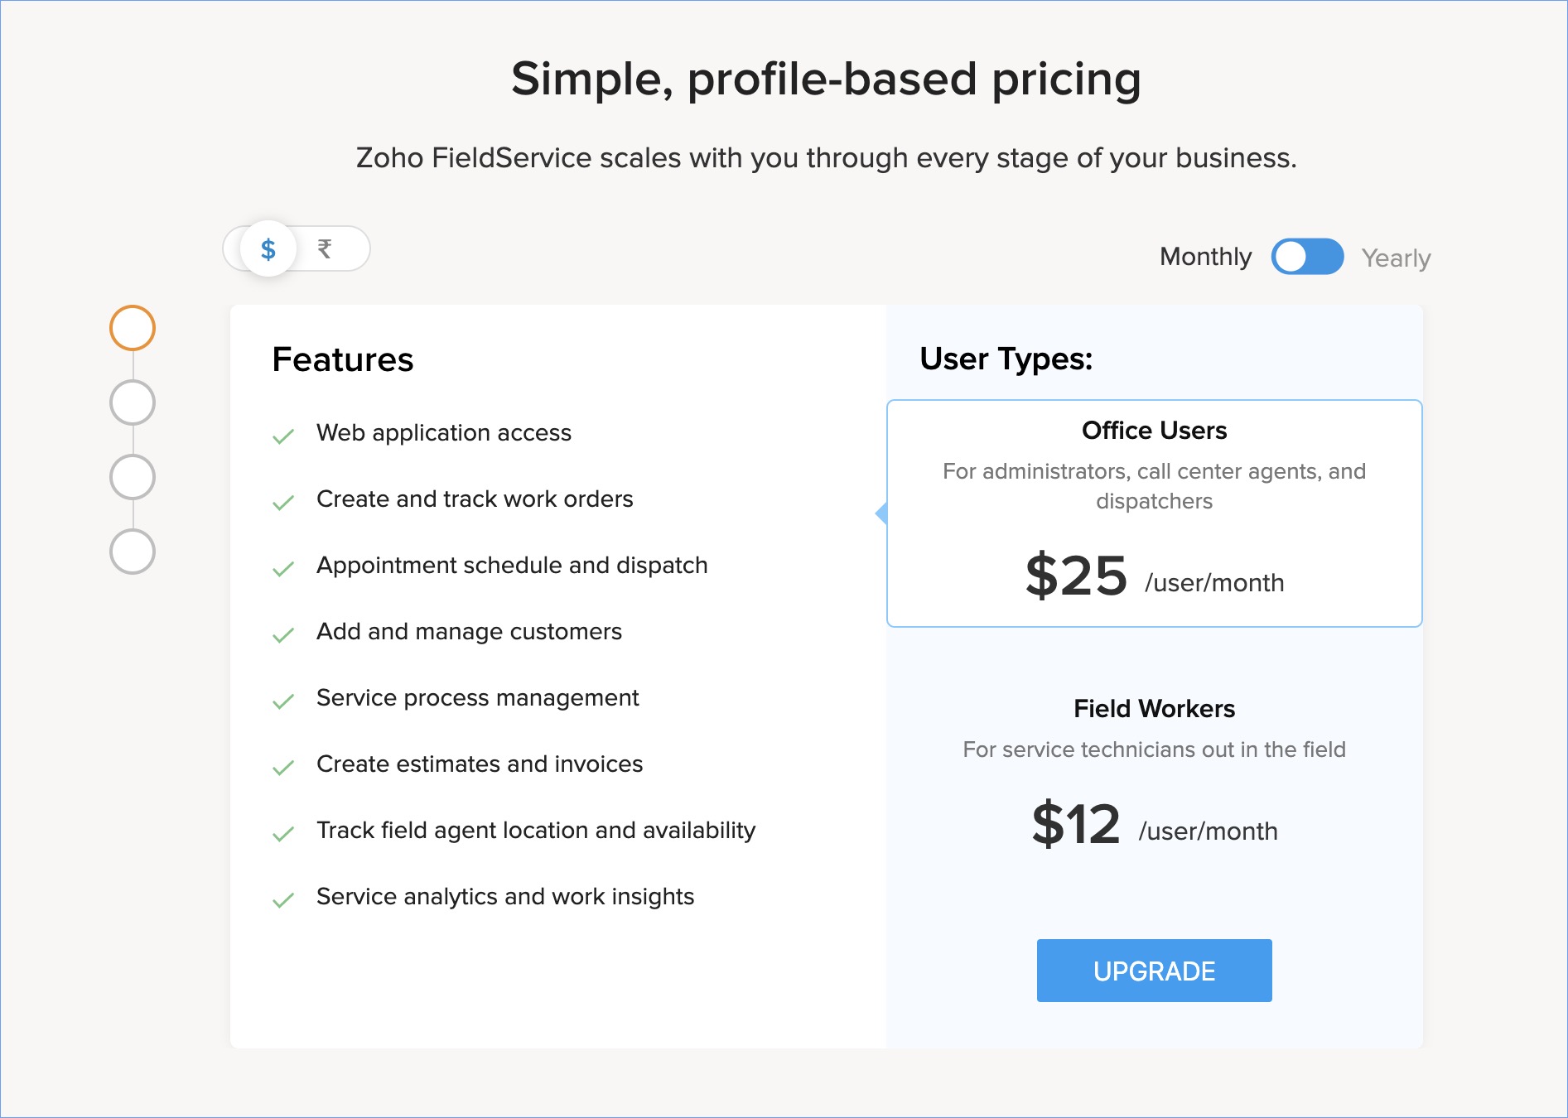The image size is (1568, 1118).
Task: Click checkmark beside Add and manage customers
Action: coord(283,635)
